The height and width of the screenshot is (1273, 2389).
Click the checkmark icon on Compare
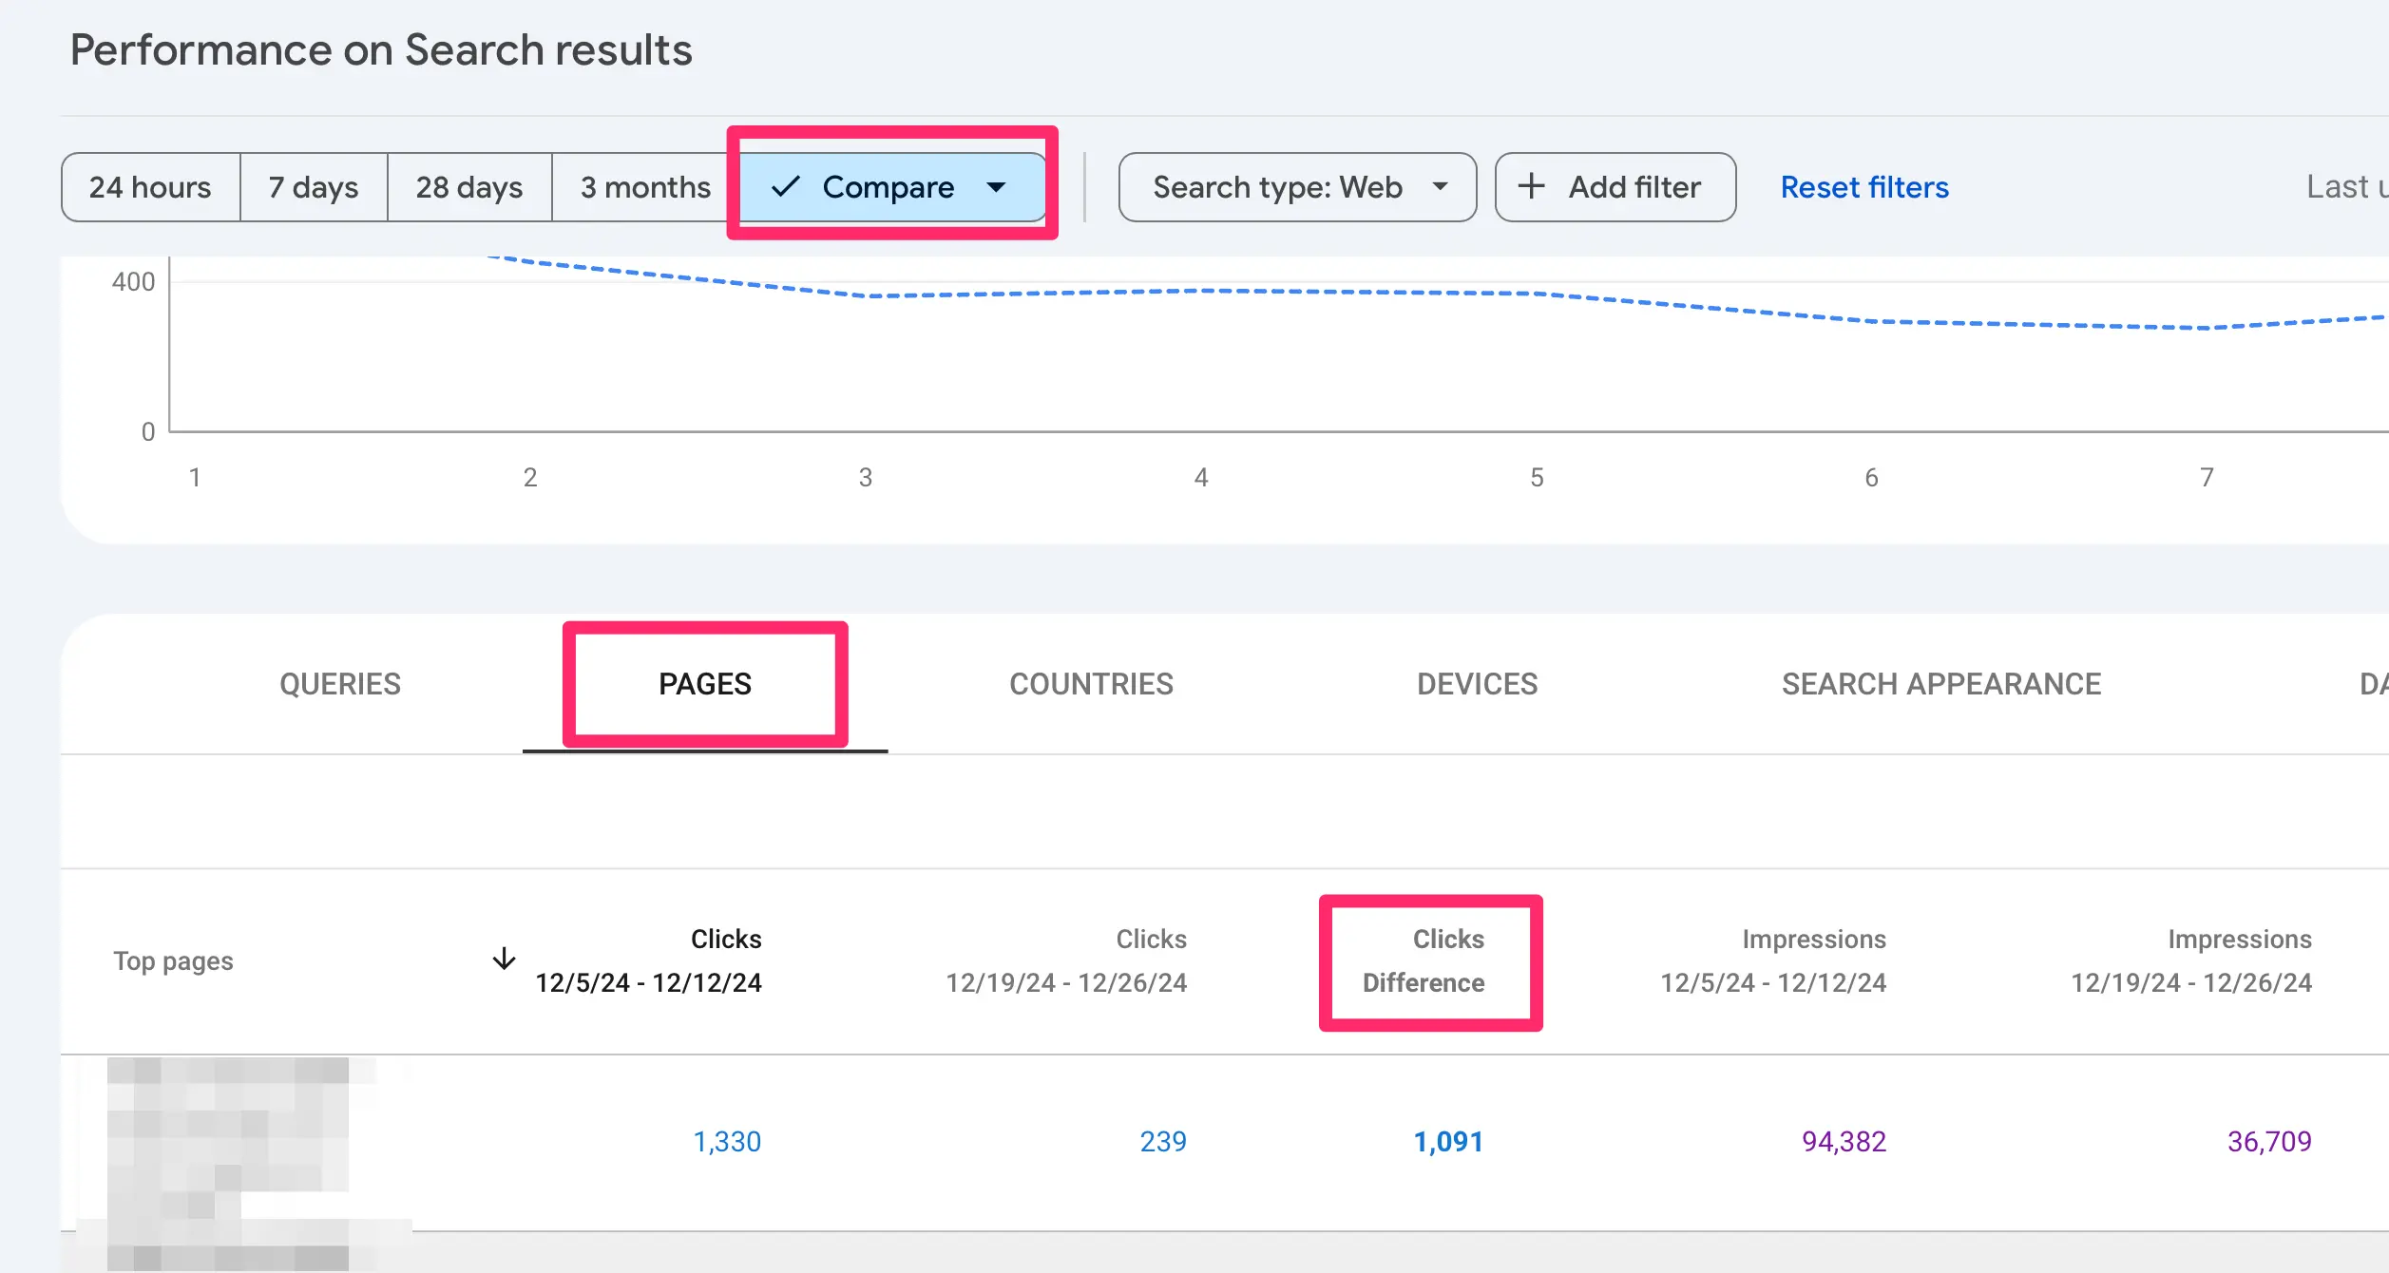(x=785, y=187)
